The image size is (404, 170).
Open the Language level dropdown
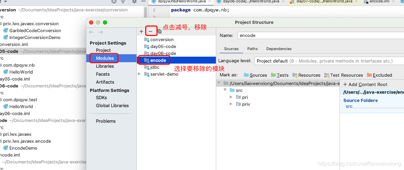[329, 61]
